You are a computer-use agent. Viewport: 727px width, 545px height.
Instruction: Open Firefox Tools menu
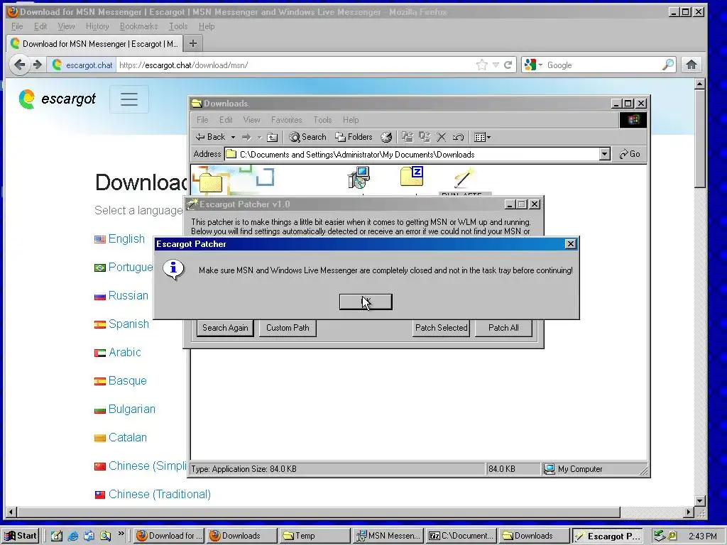coord(178,26)
